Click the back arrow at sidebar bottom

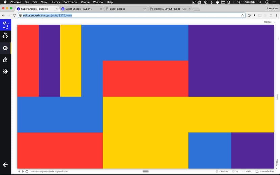pyautogui.click(x=5, y=165)
